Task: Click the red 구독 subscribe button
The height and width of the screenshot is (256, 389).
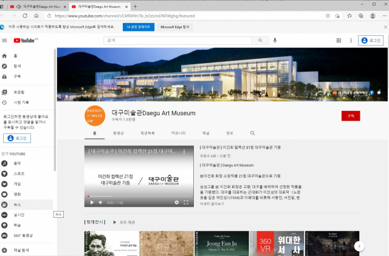Action: (351, 116)
